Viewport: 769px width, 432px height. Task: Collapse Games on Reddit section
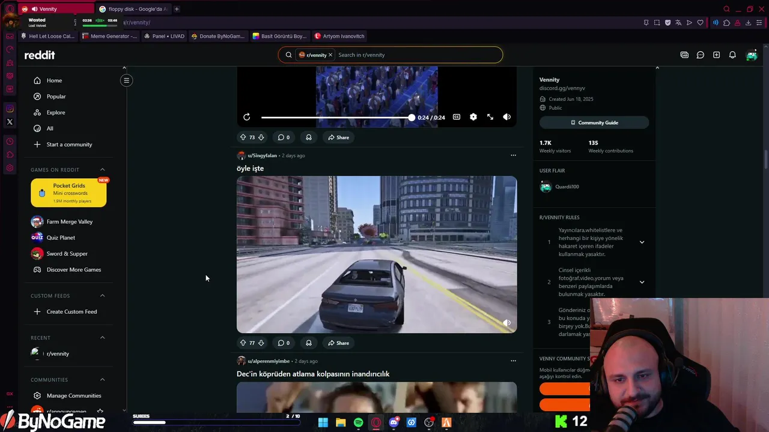pos(102,170)
